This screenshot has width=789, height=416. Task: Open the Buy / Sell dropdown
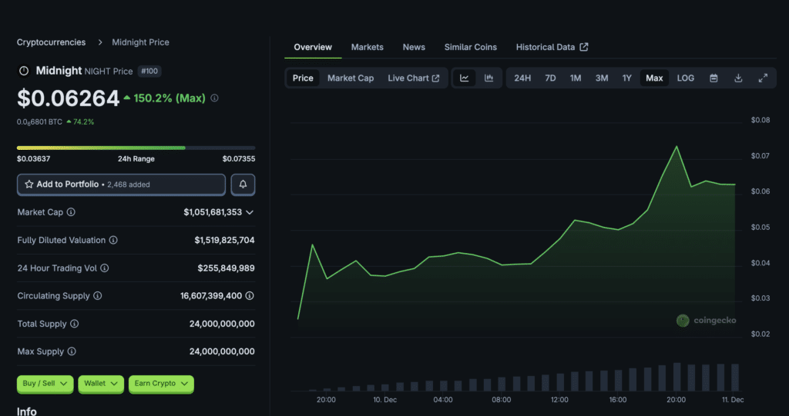tap(45, 383)
